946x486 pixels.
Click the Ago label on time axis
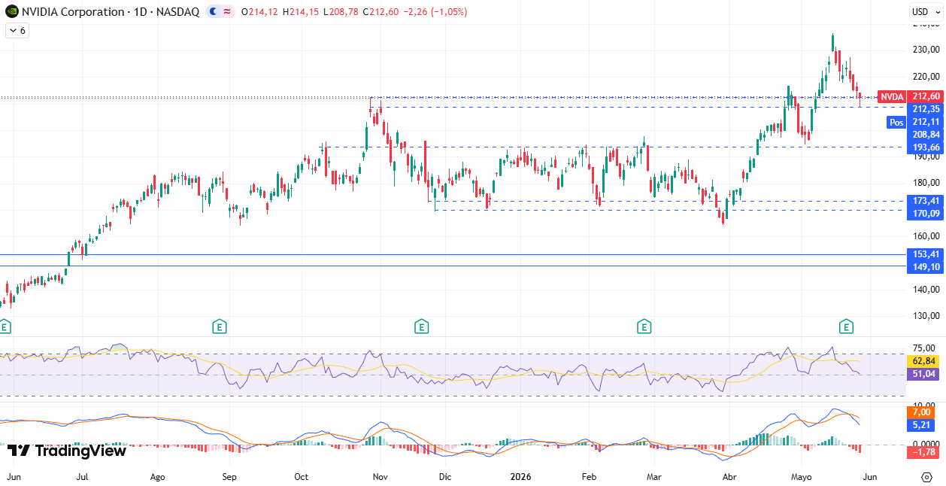157,477
